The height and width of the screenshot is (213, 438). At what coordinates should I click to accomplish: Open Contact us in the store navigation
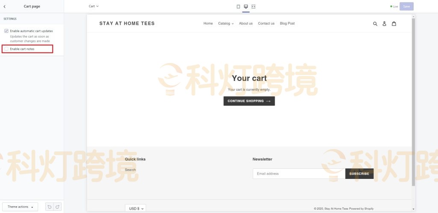pos(266,23)
